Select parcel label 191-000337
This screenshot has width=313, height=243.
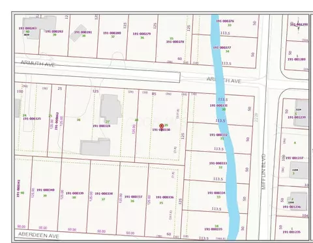pos(134,197)
